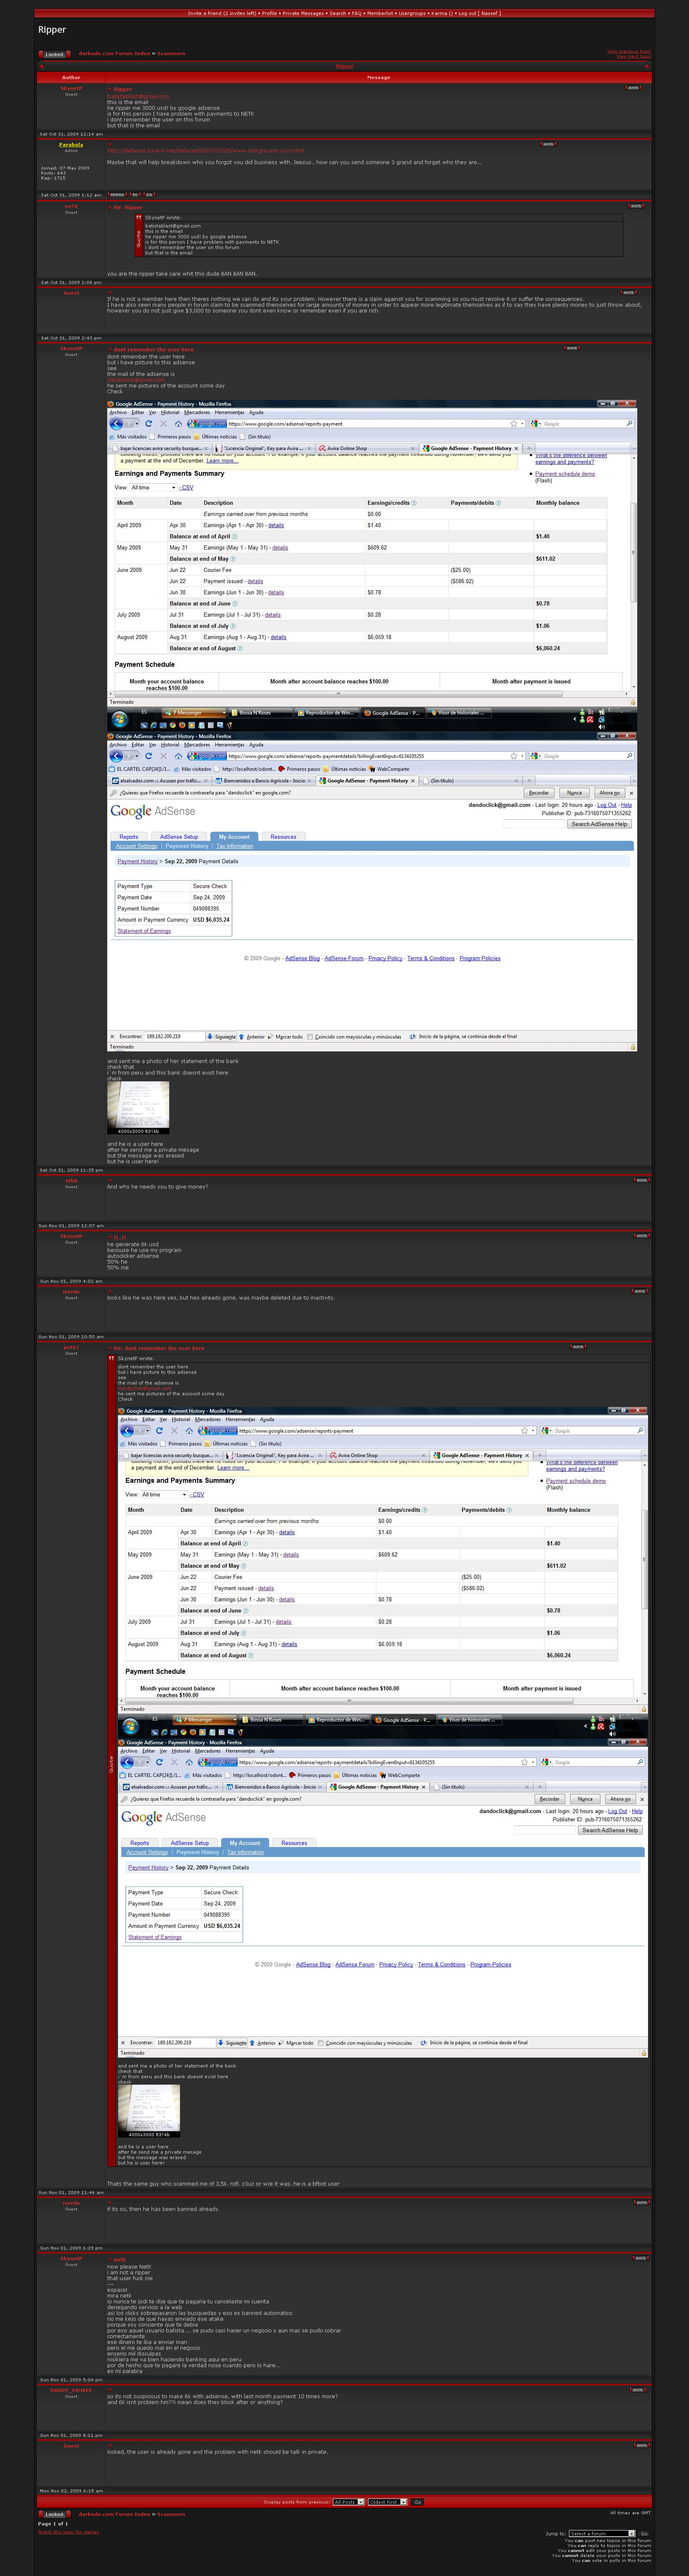
Task: Click the quote button on 'dont remember the user here' post
Action: click(571, 348)
